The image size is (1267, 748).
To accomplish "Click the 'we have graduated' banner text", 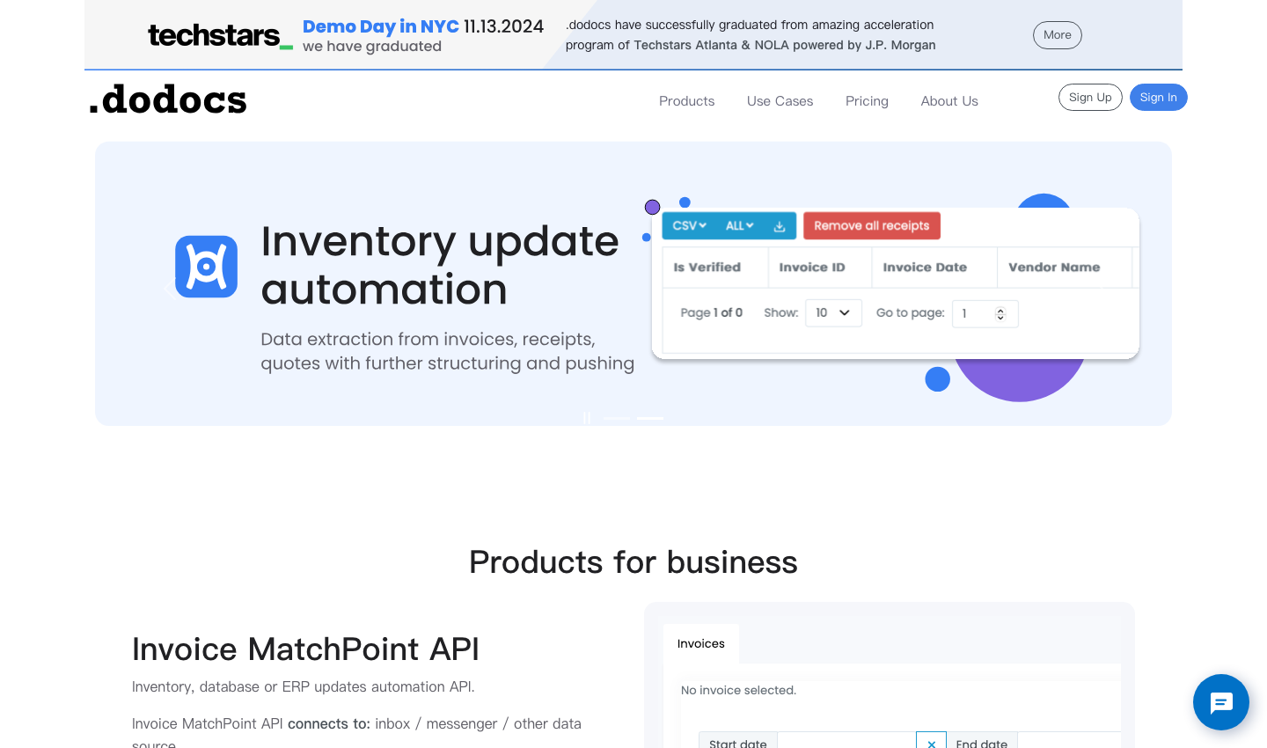I will [x=372, y=47].
